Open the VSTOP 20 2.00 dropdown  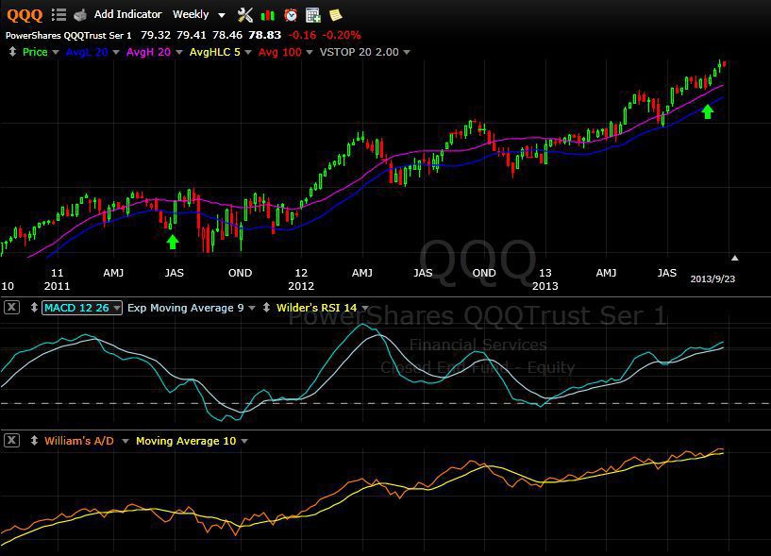point(407,53)
